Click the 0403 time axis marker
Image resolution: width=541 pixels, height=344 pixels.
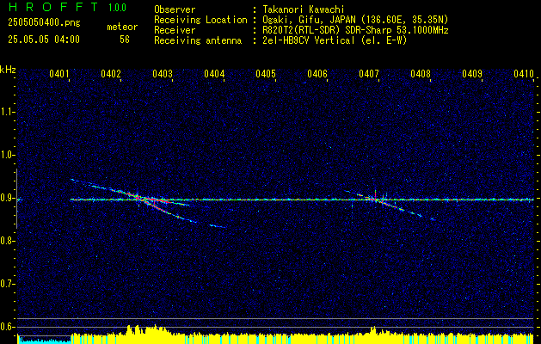(x=163, y=74)
